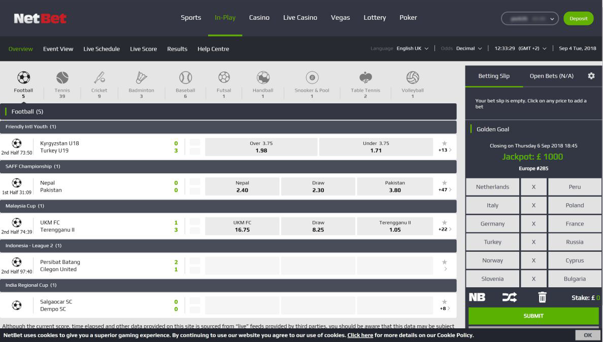
Task: Open the Sports menu
Action: pos(191,18)
